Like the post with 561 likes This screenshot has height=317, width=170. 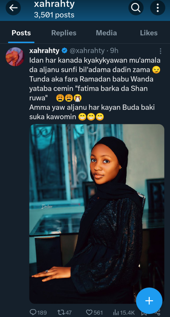pyautogui.click(x=94, y=313)
